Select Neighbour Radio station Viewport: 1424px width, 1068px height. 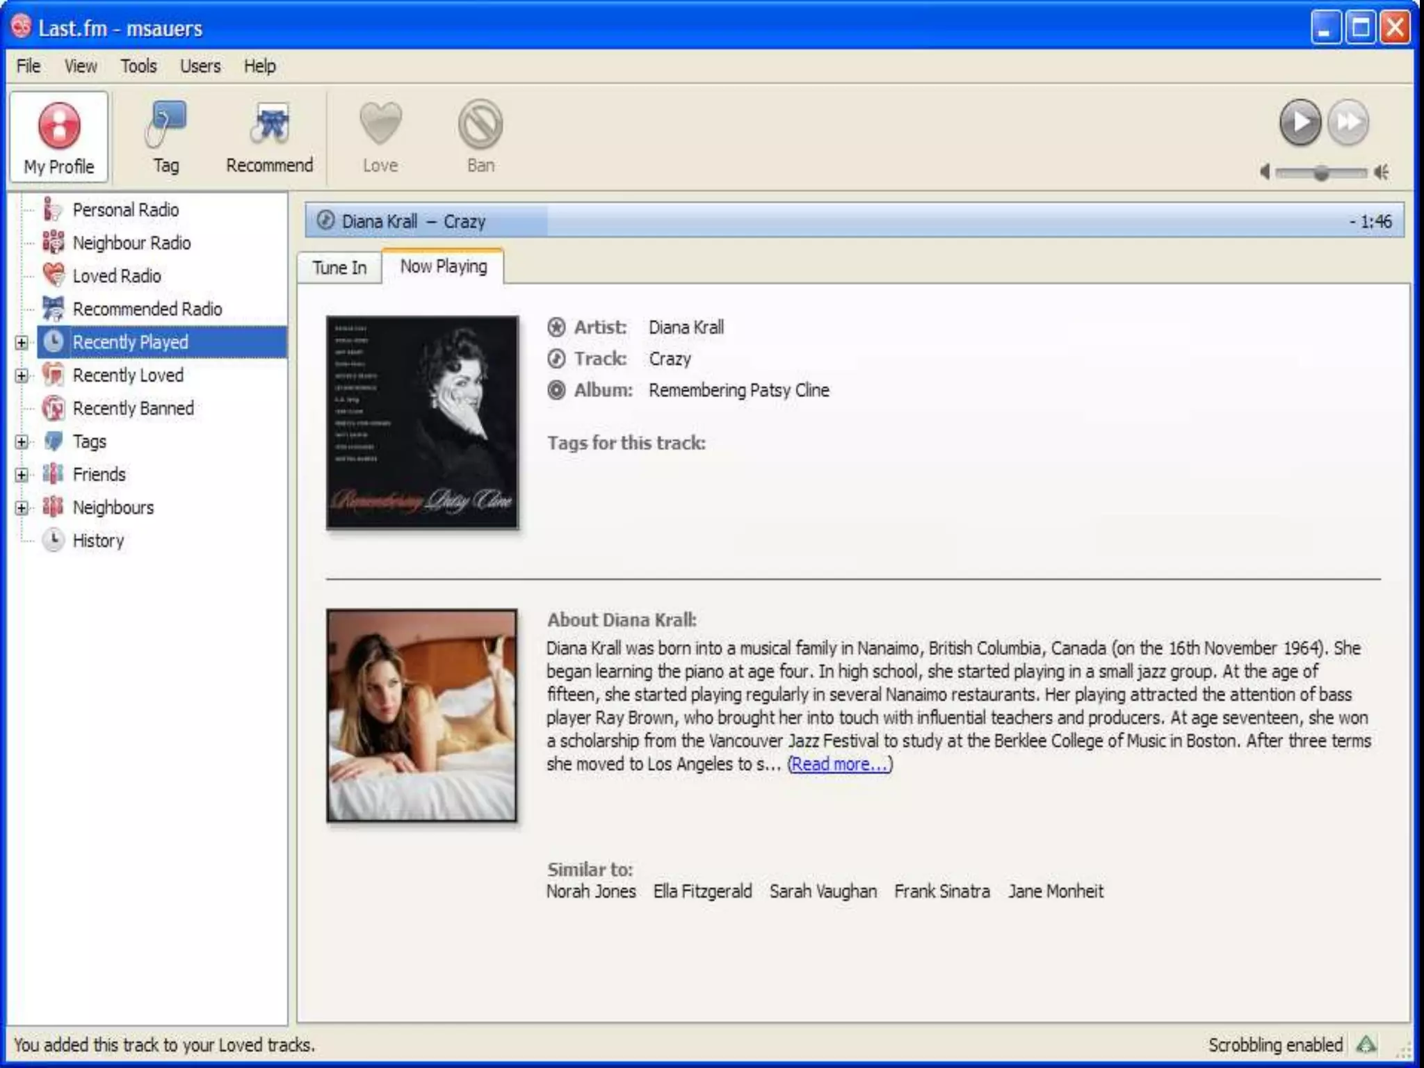pyautogui.click(x=131, y=243)
